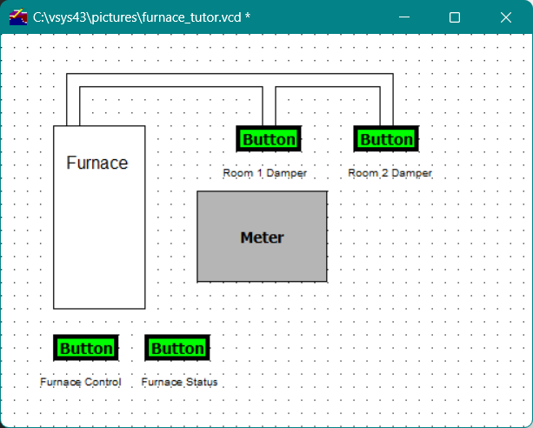Viewport: 533px width, 428px height.
Task: Click the VCD application icon in title bar
Action: click(x=18, y=17)
